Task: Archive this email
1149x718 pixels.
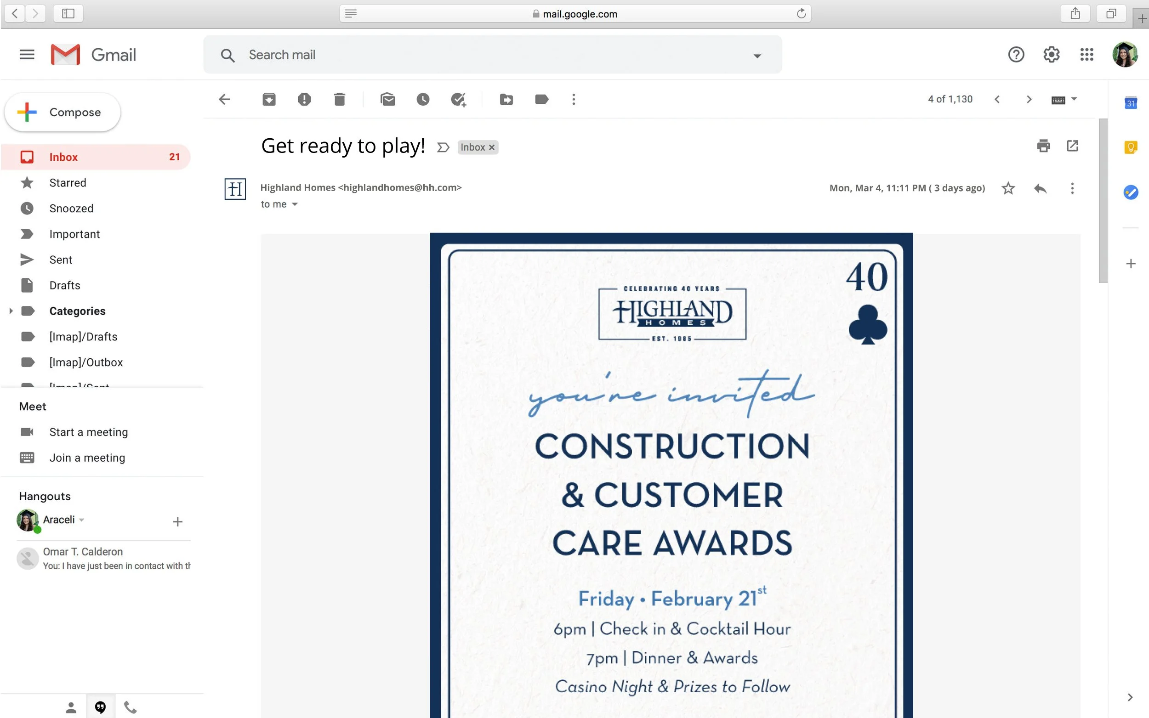Action: [269, 99]
